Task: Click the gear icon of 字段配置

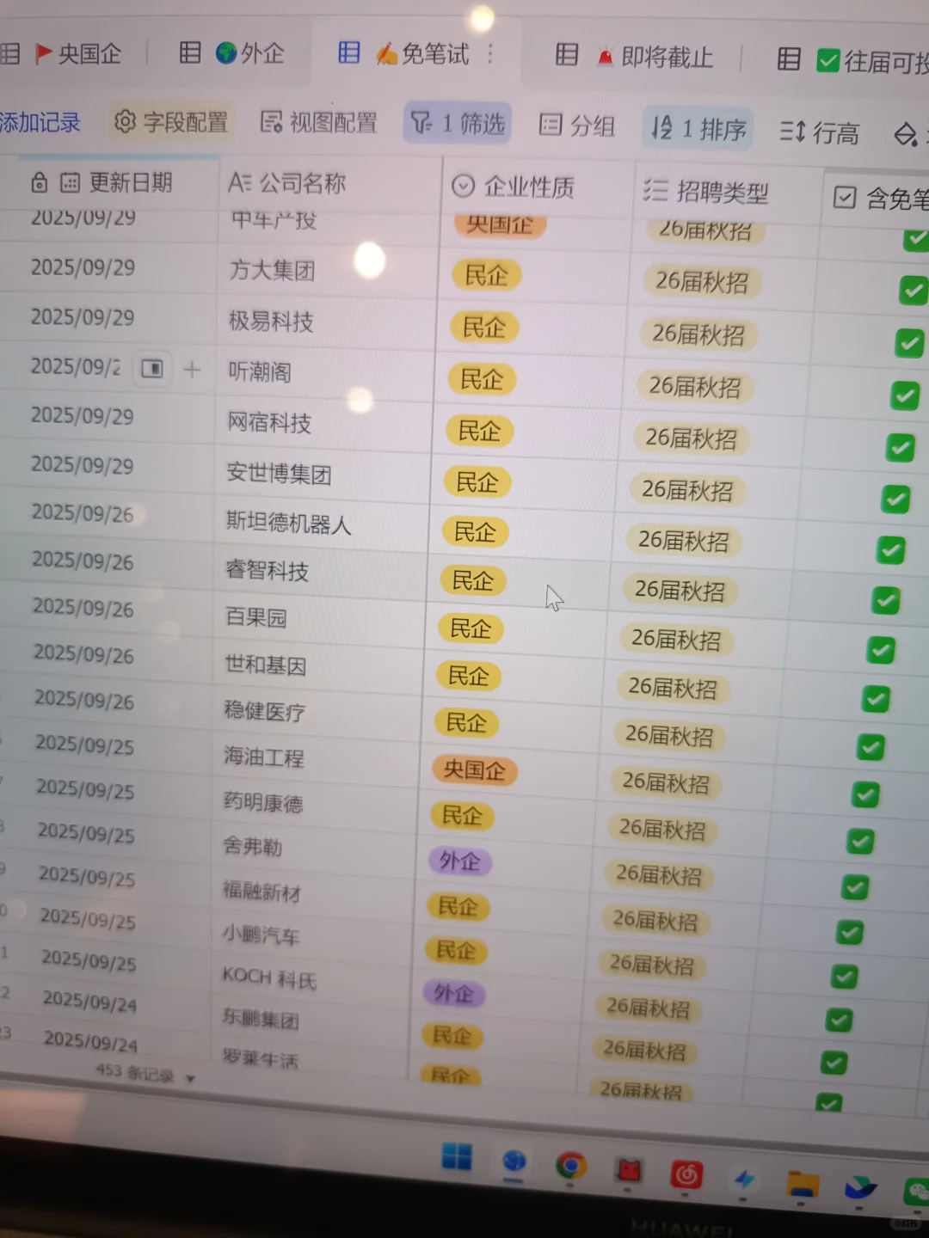Action: 125,122
